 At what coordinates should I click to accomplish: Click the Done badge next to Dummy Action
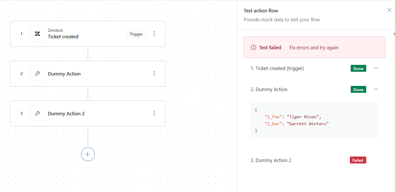point(358,90)
